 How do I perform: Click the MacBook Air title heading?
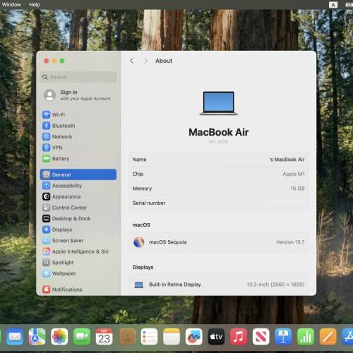click(219, 132)
